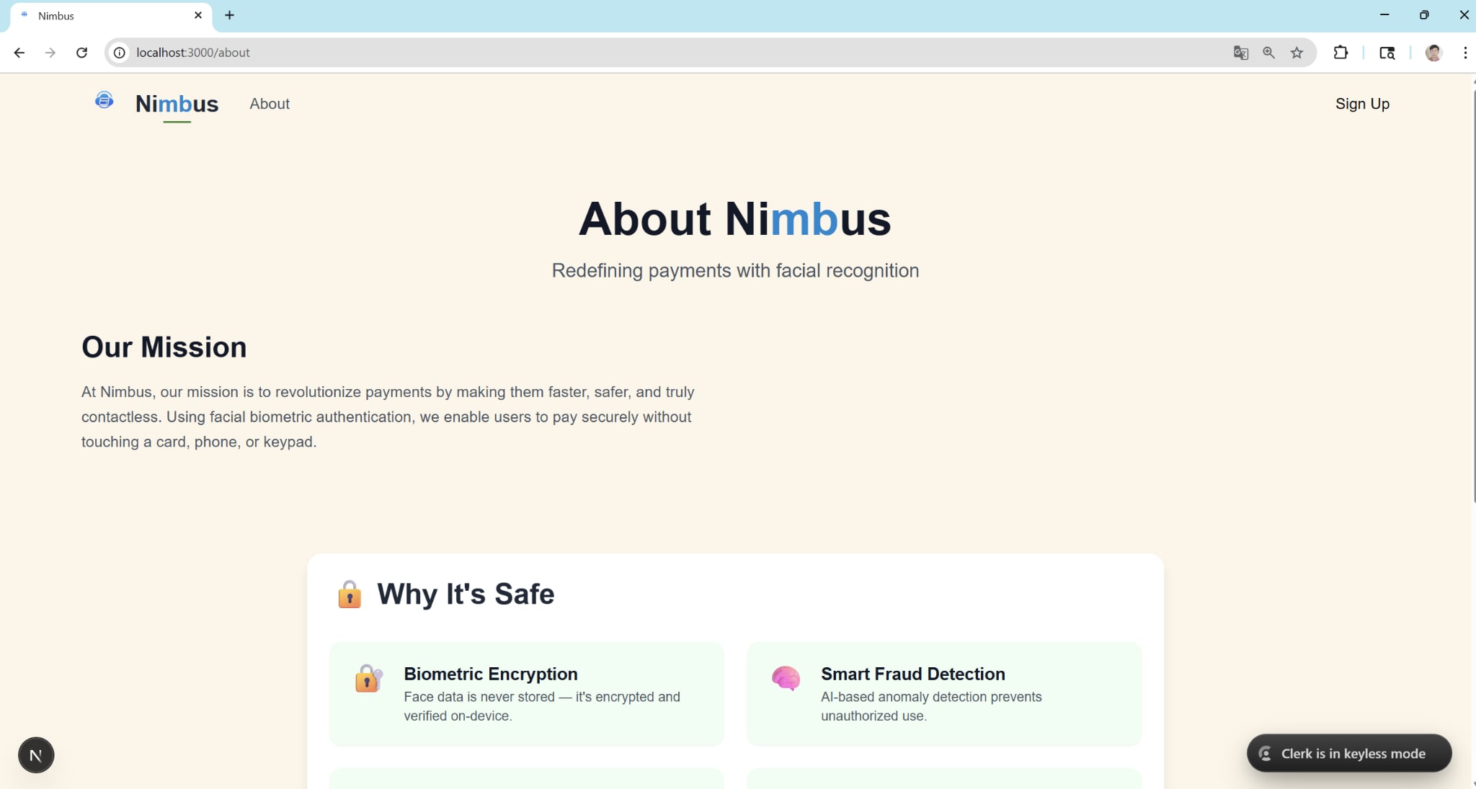Click the zoom magnifier icon in address bar
The width and height of the screenshot is (1476, 789).
(x=1268, y=53)
